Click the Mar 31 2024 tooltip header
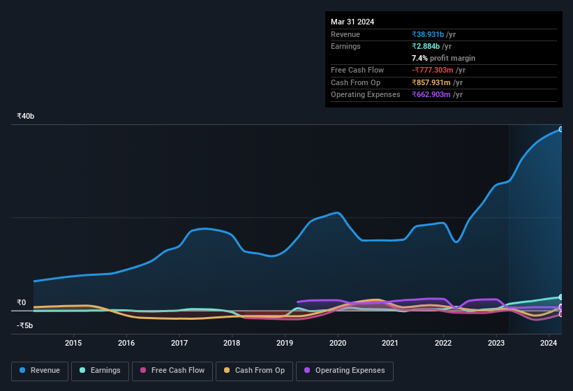 click(352, 22)
